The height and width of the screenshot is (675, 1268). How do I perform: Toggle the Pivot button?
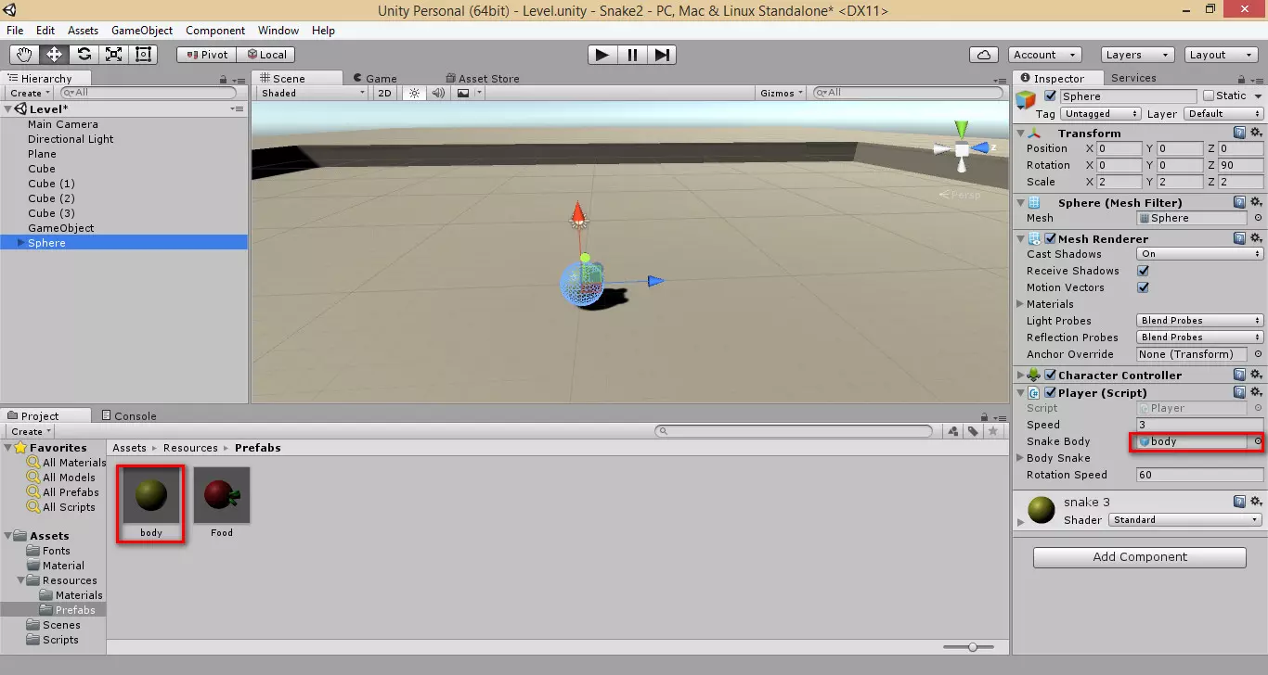click(206, 55)
